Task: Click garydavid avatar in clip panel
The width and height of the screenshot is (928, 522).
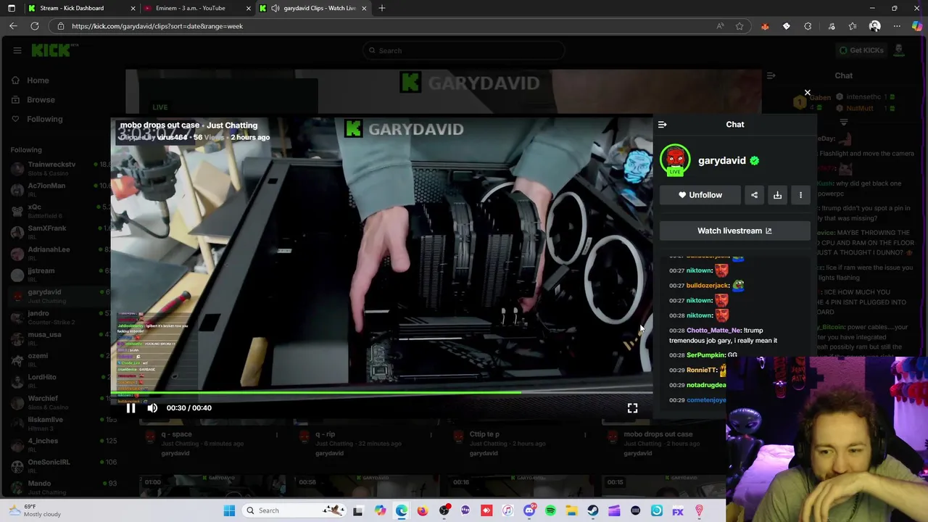Action: pyautogui.click(x=675, y=160)
